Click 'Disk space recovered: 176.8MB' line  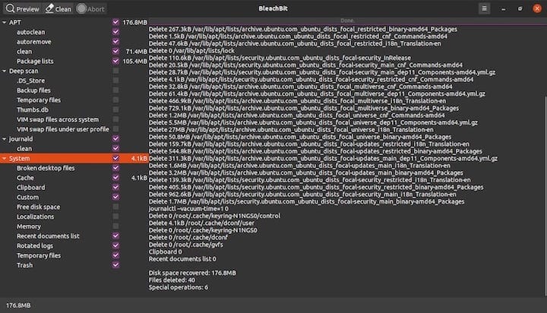[x=192, y=273]
